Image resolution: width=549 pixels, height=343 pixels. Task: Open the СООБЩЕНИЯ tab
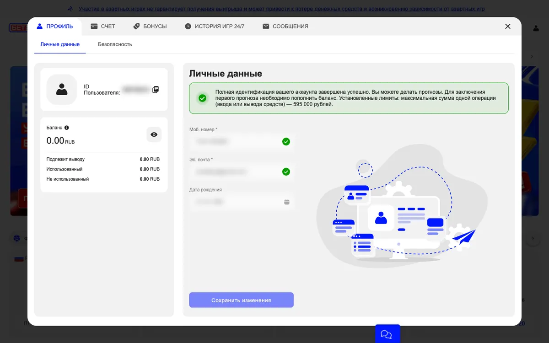point(285,27)
